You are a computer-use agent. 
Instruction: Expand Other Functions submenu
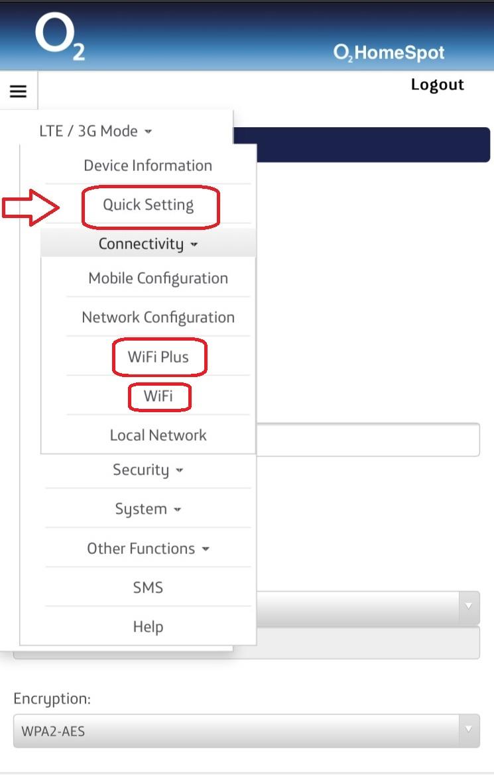[x=147, y=548]
